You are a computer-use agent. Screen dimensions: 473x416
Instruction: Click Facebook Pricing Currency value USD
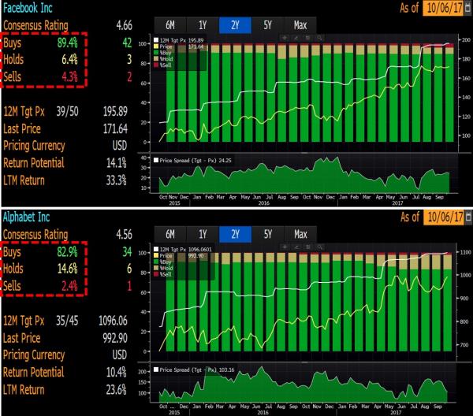click(x=120, y=146)
